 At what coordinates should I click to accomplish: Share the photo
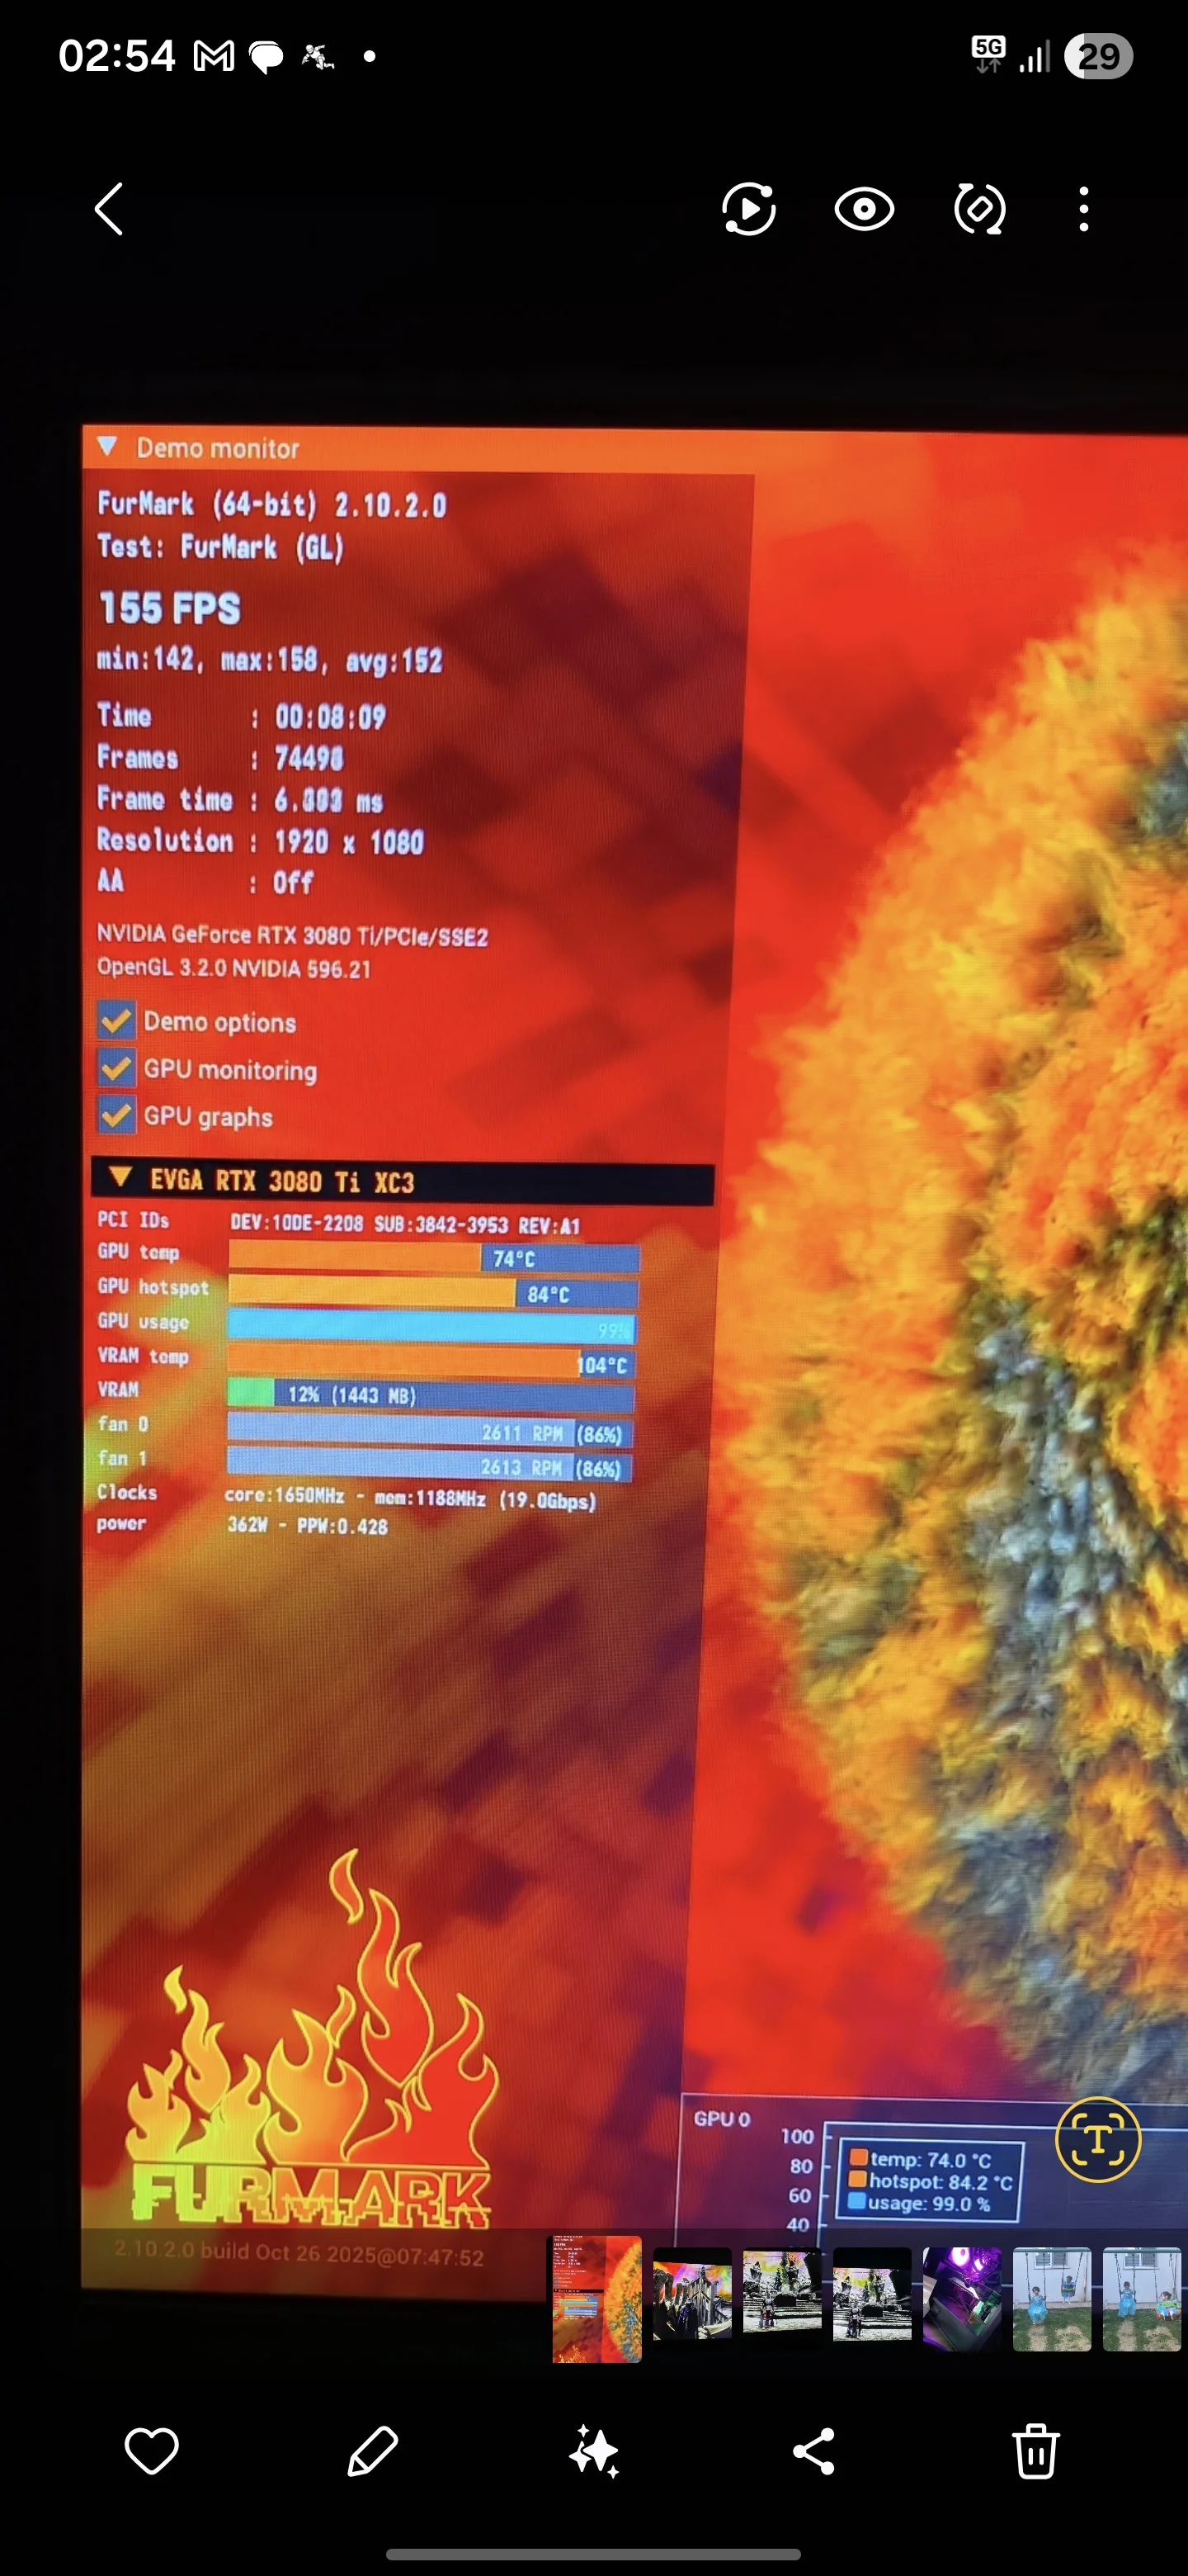(x=814, y=2451)
